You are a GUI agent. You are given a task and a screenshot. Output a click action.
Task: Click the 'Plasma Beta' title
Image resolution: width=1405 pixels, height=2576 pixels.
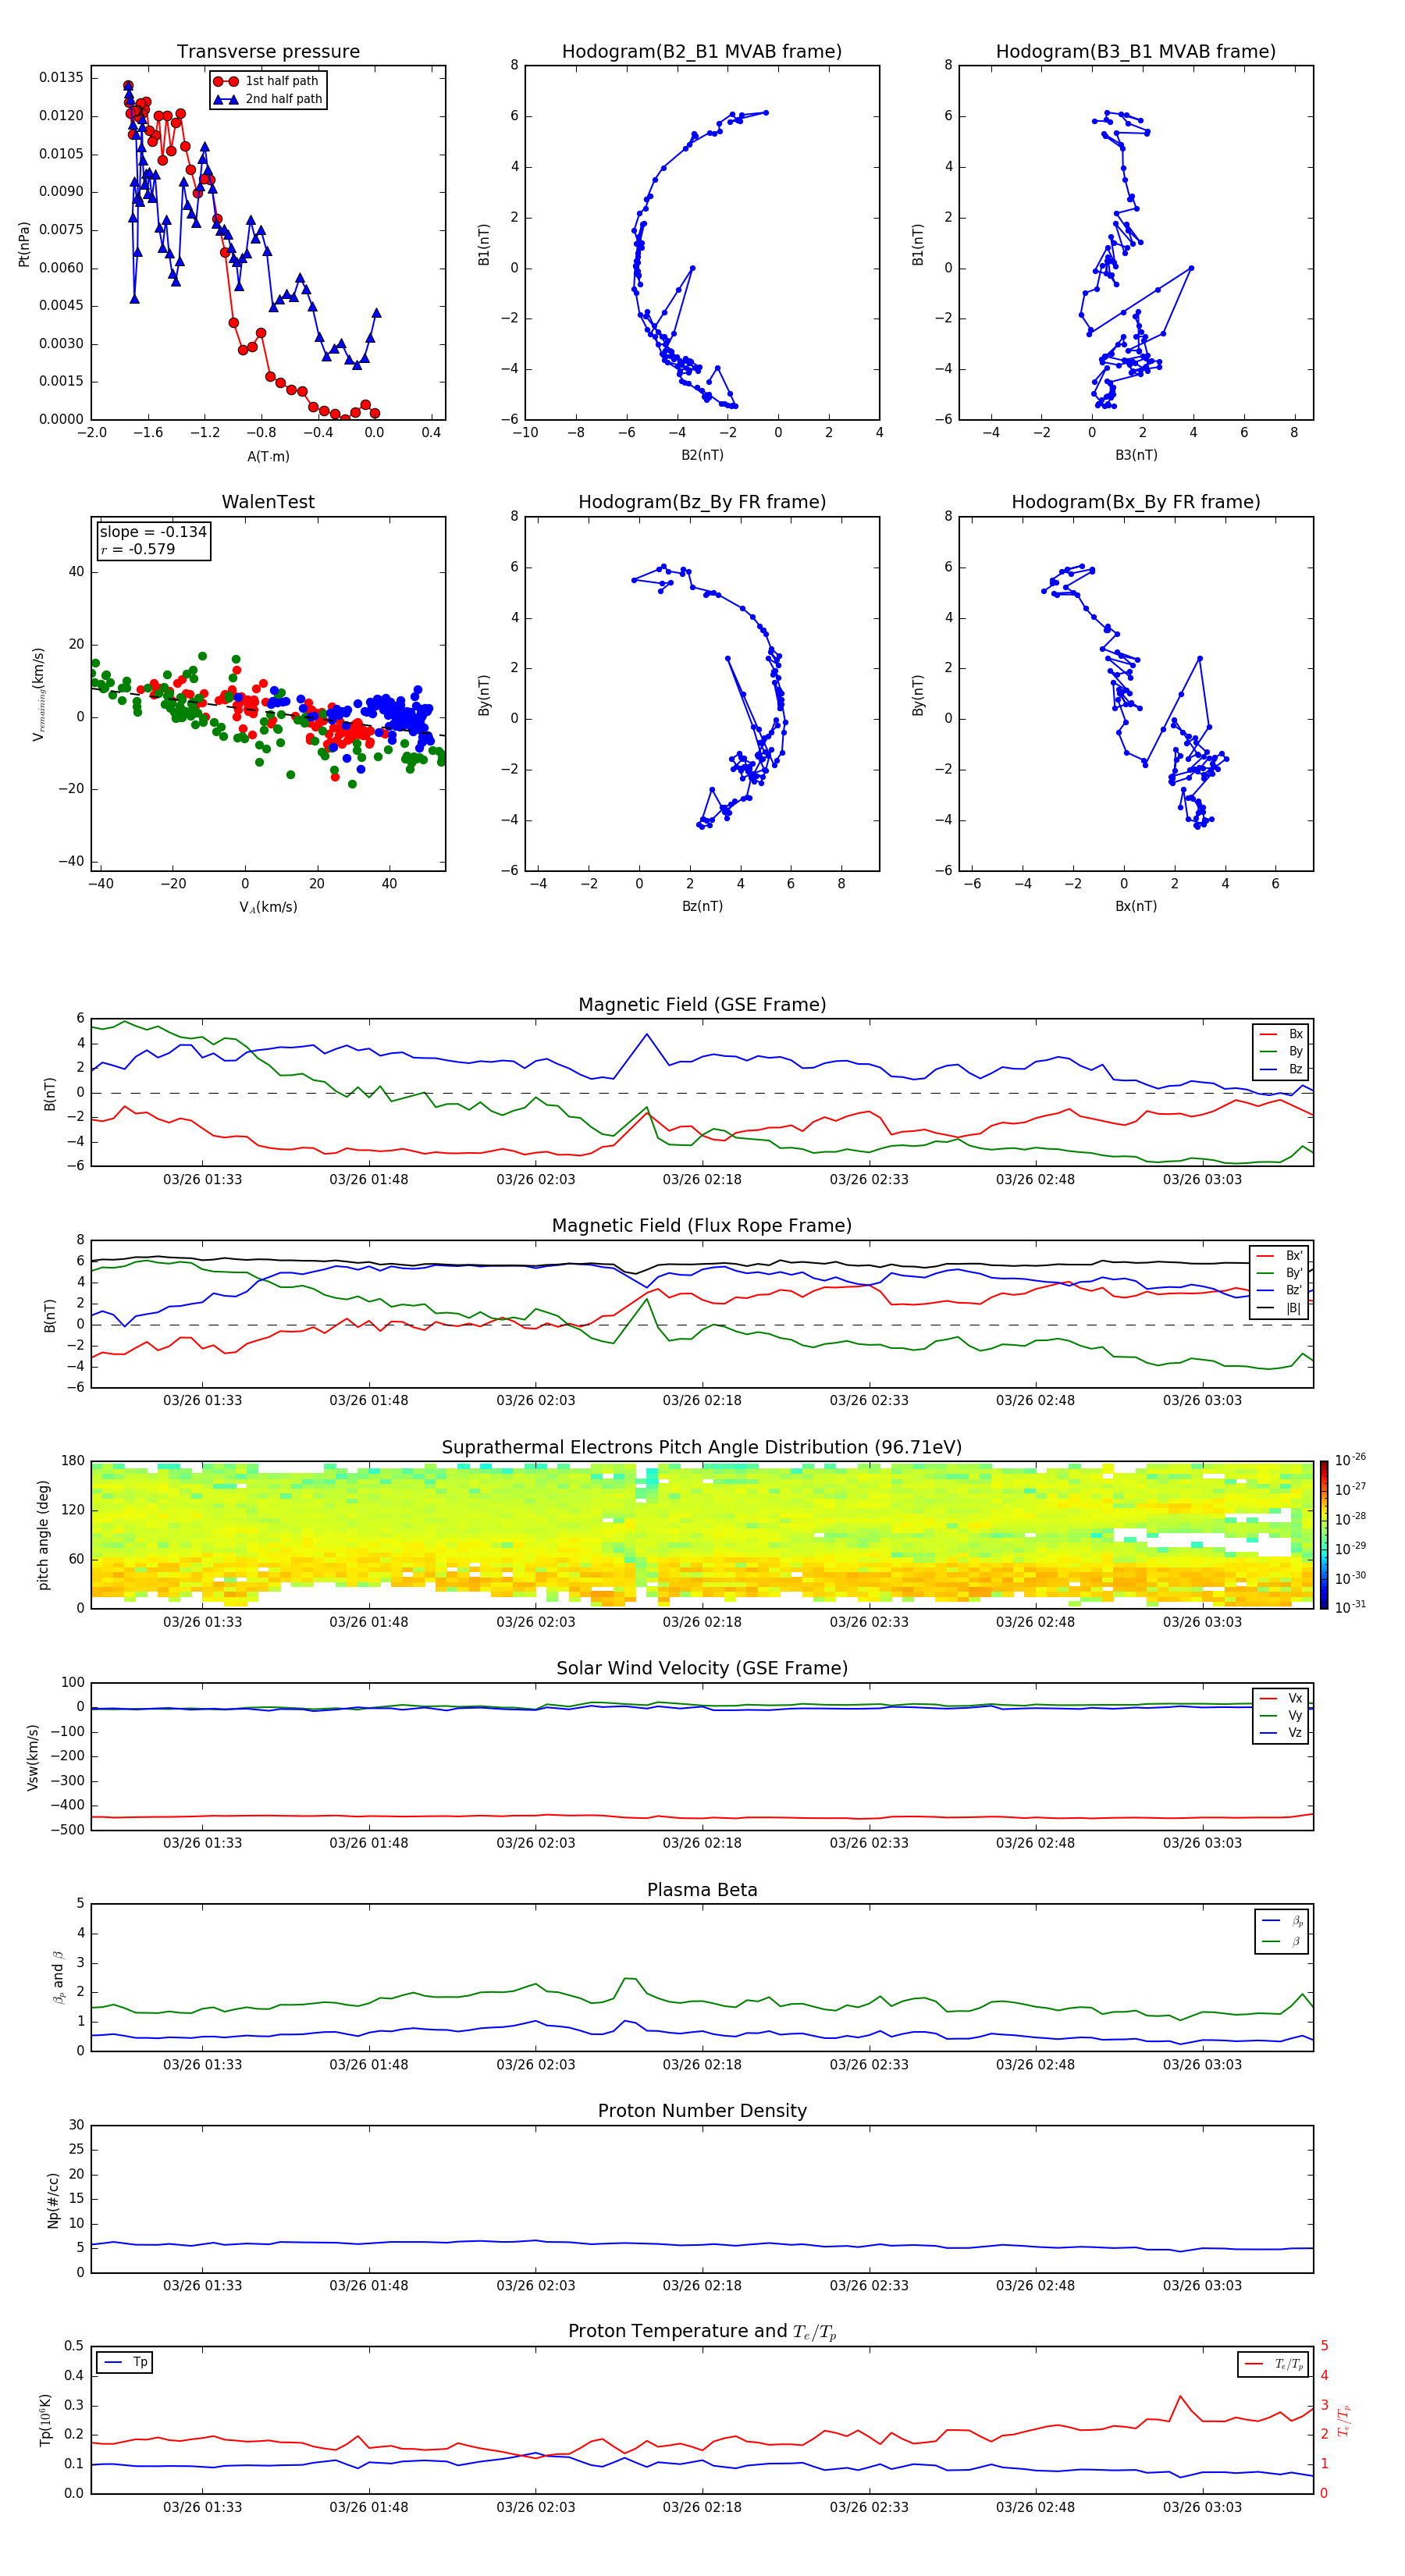tap(702, 1890)
